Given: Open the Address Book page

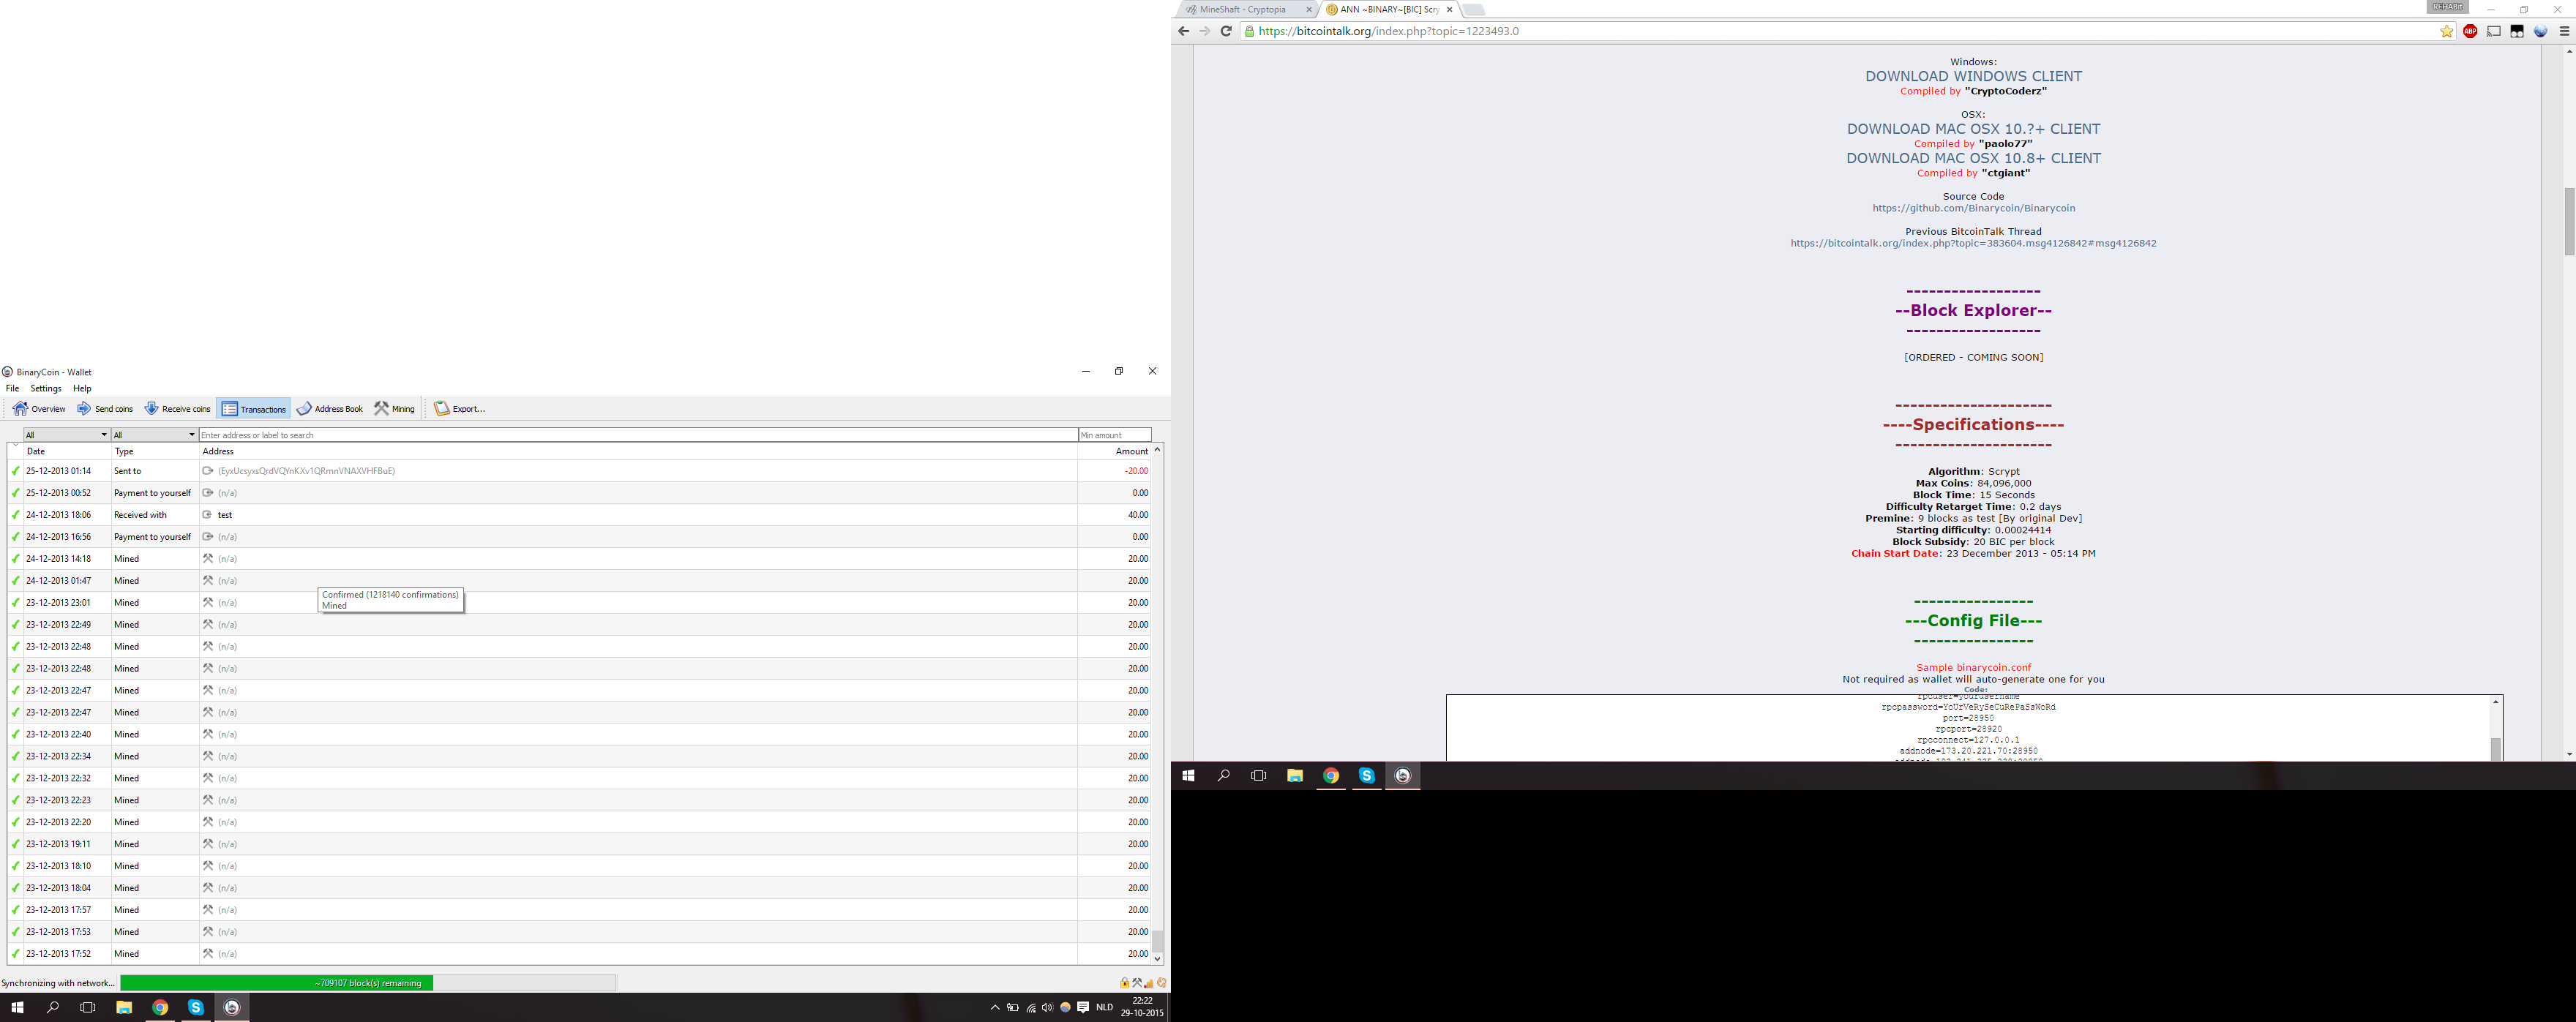Looking at the screenshot, I should coord(330,409).
